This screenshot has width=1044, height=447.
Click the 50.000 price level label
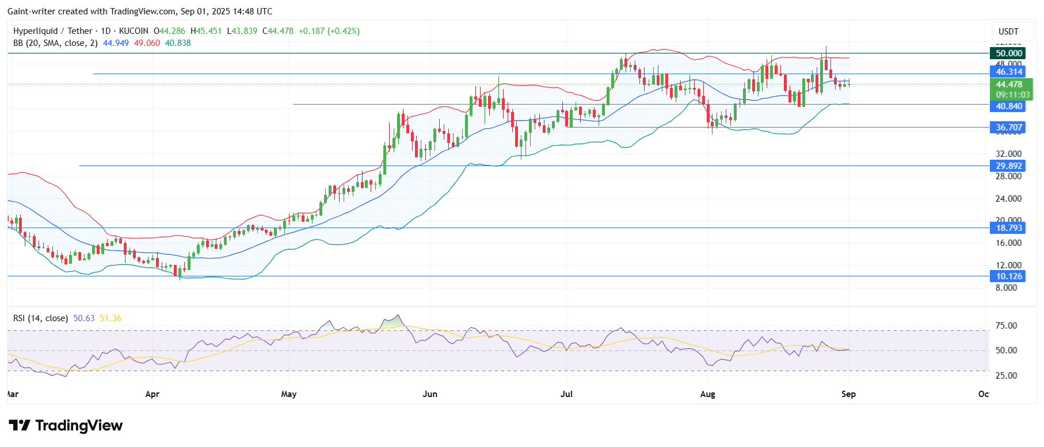[1009, 53]
